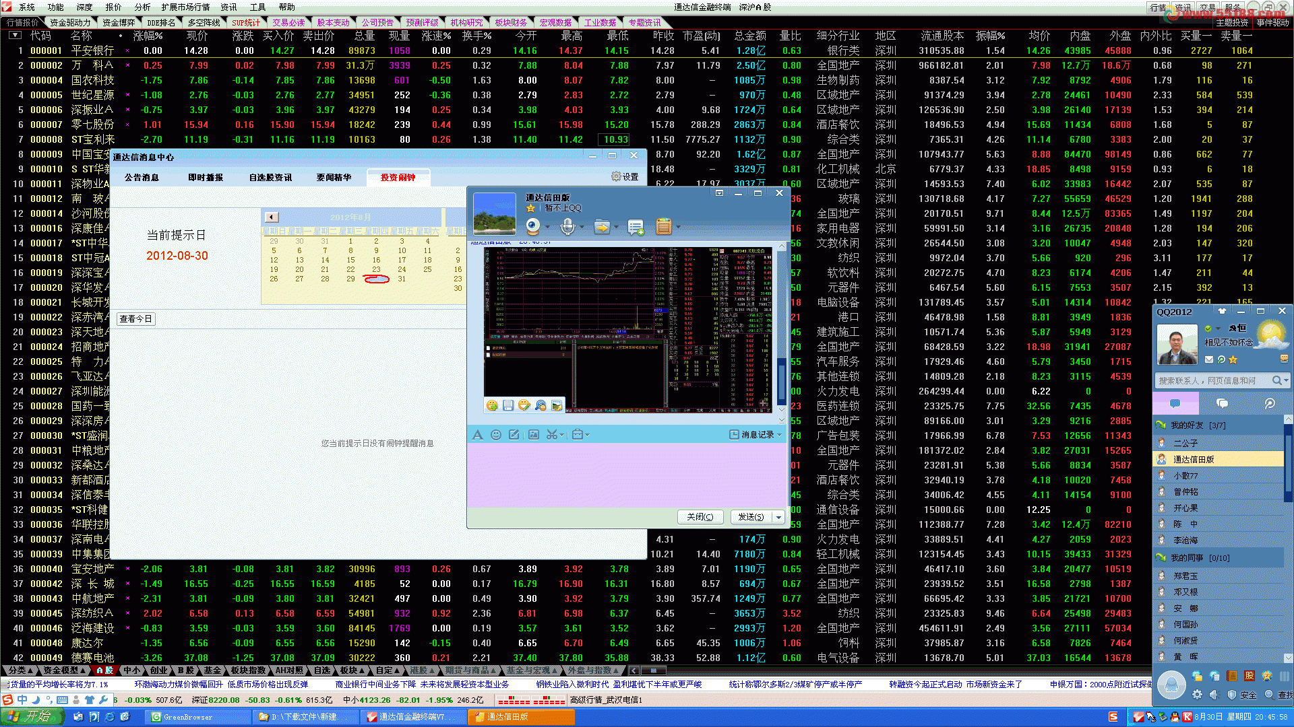Image resolution: width=1294 pixels, height=727 pixels.
Task: Expand webcam options dropdown arrow
Action: tap(547, 228)
